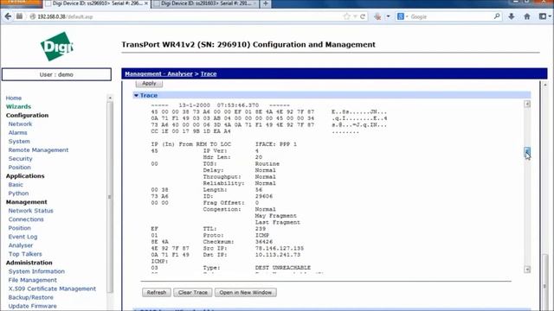This screenshot has height=311, width=554.
Task: Open the Connections management page
Action: [x=26, y=219]
